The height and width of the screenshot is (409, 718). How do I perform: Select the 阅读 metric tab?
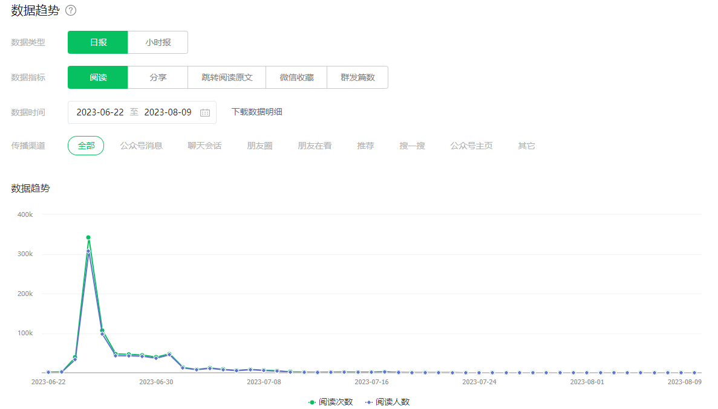97,77
